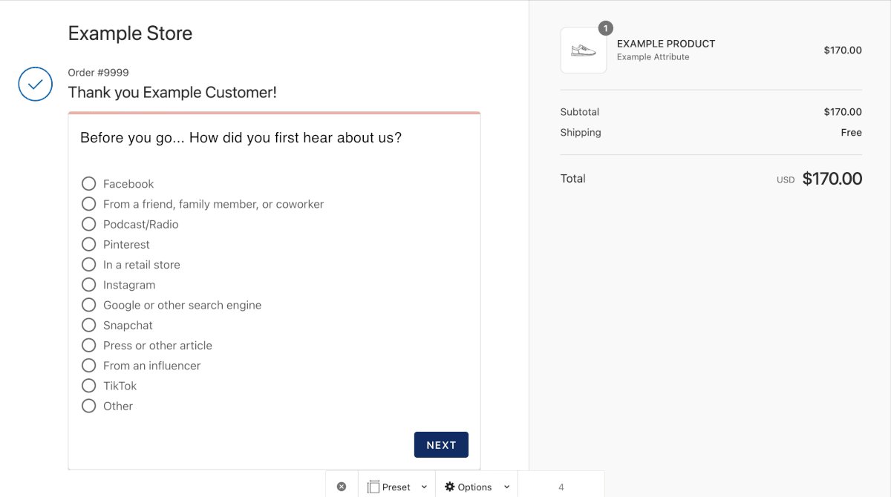Click the Shipping label
891x497 pixels.
[581, 133]
